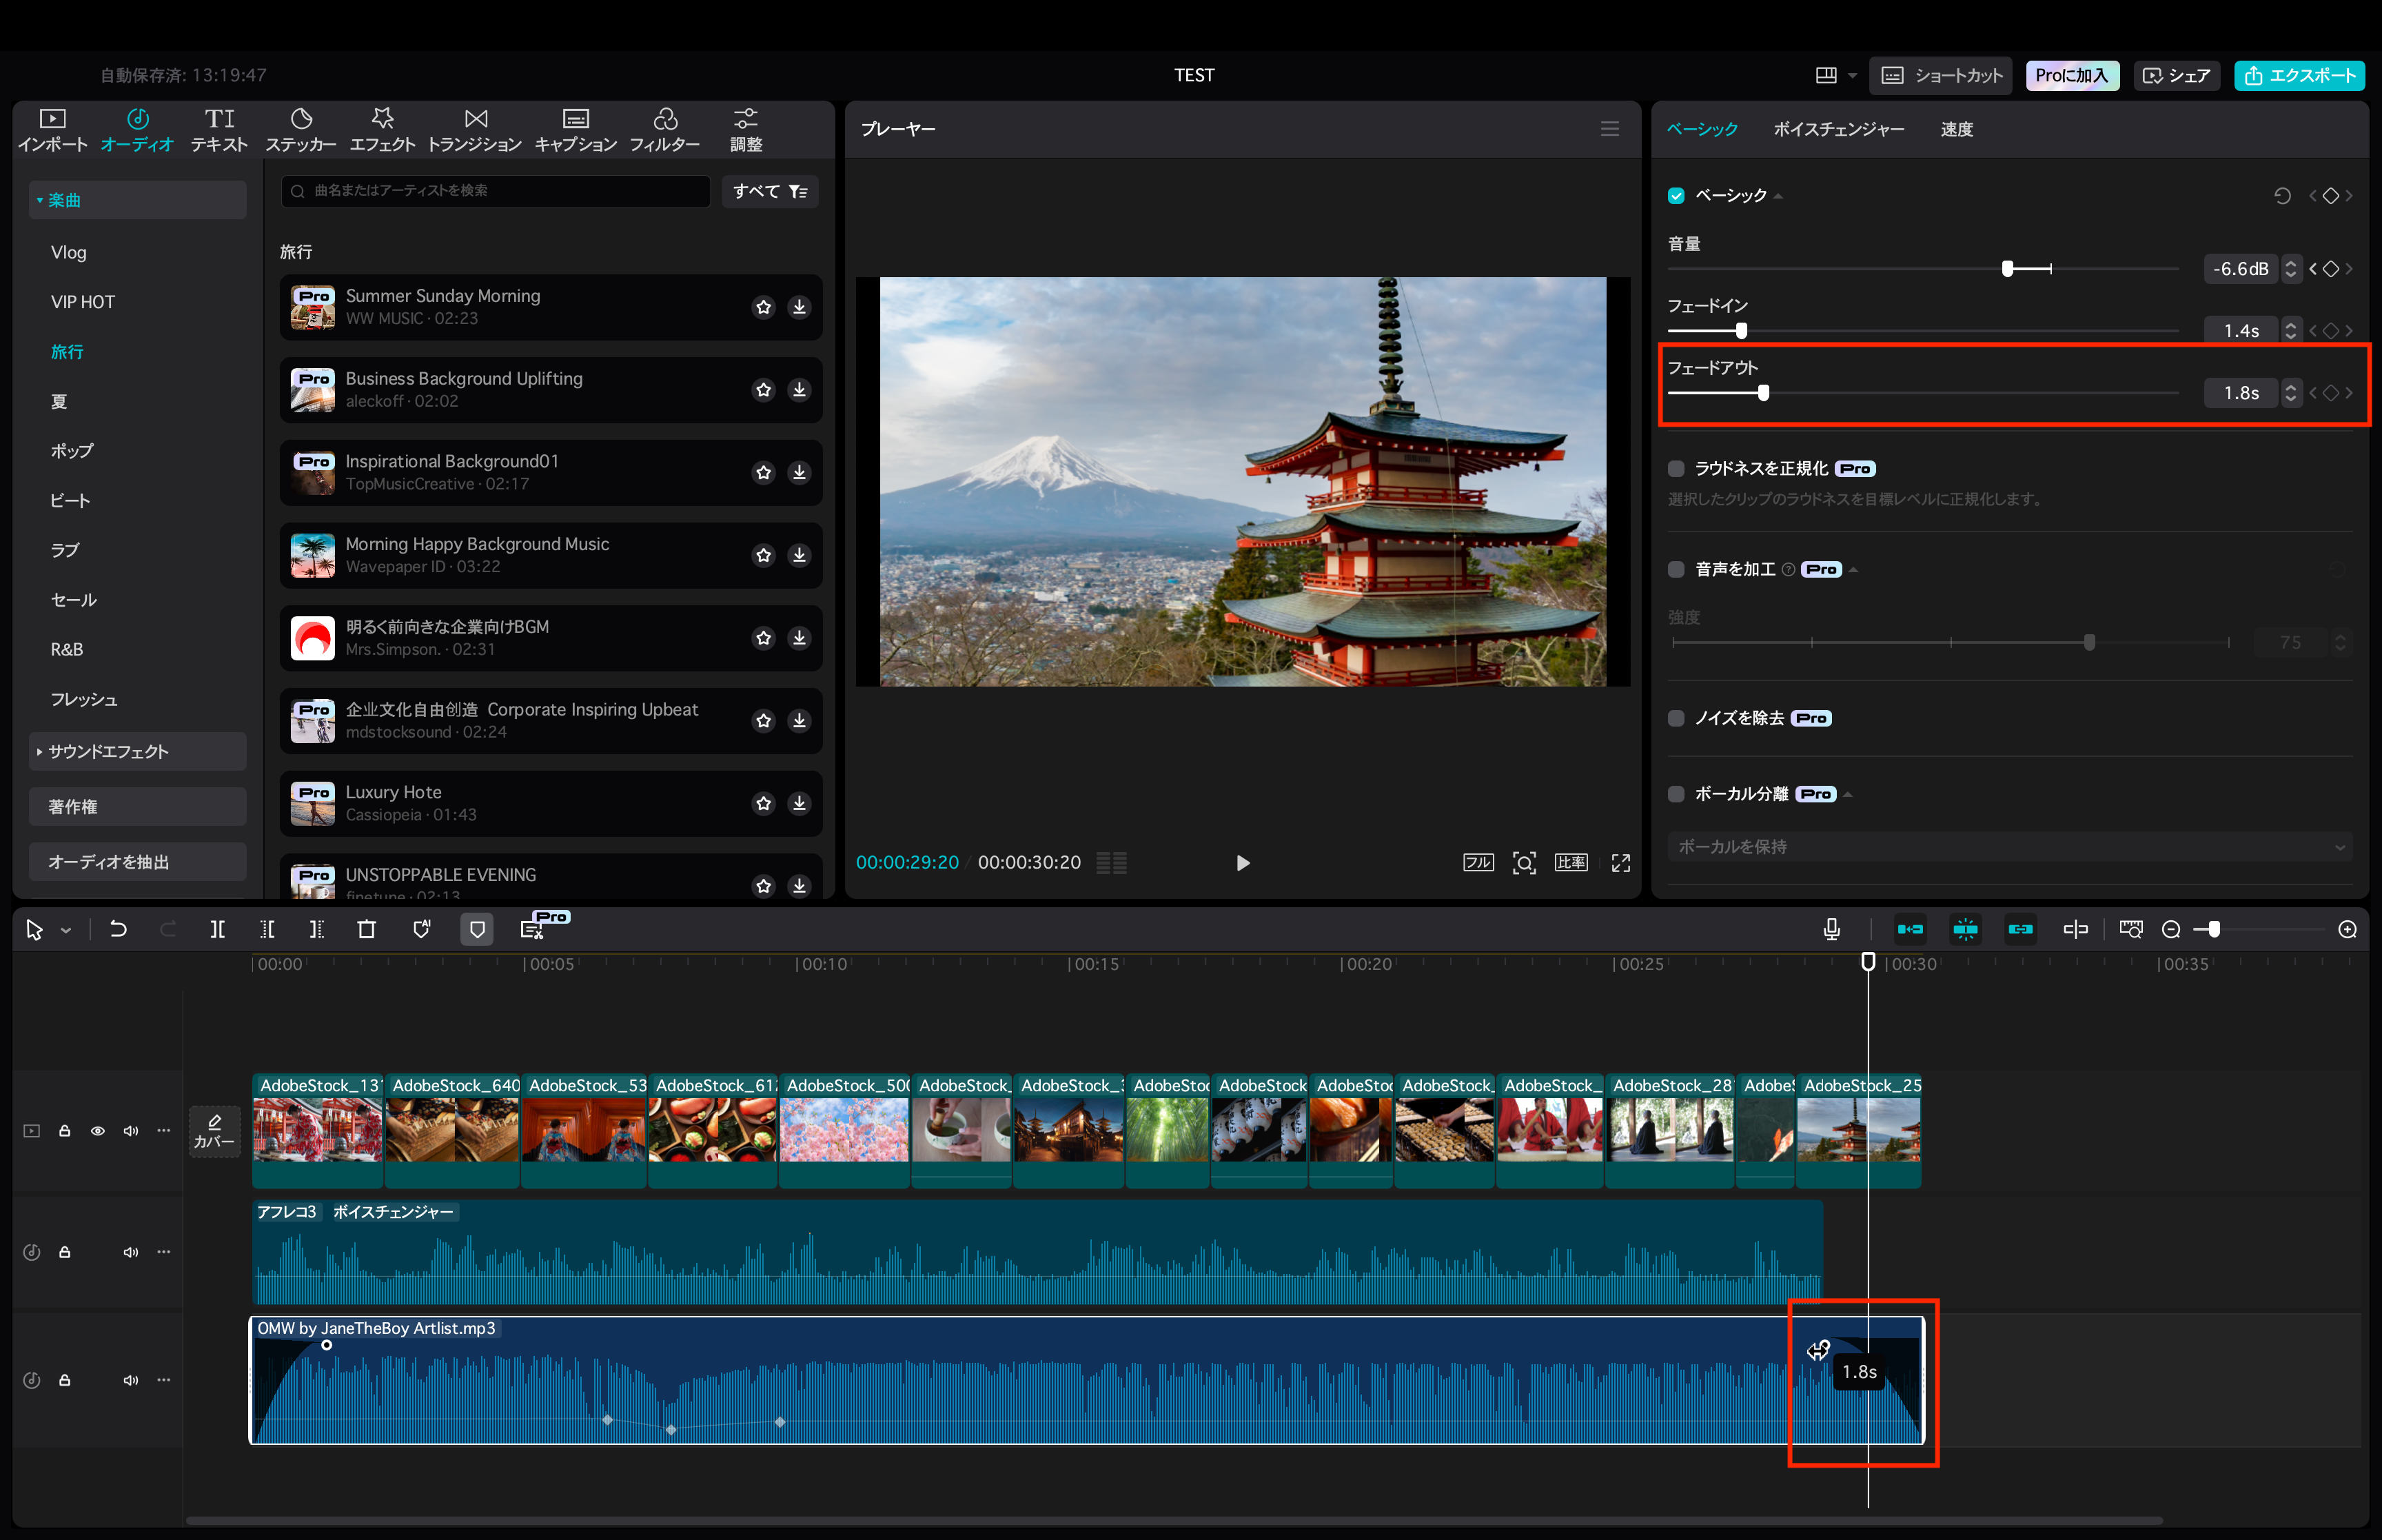The height and width of the screenshot is (1540, 2382).
Task: Open the Adjustment tab icon
Action: tap(746, 119)
